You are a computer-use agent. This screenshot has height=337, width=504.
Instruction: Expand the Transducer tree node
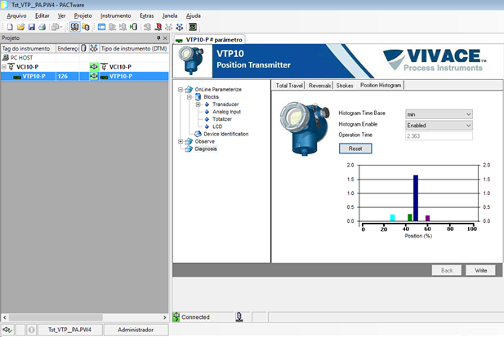198,104
